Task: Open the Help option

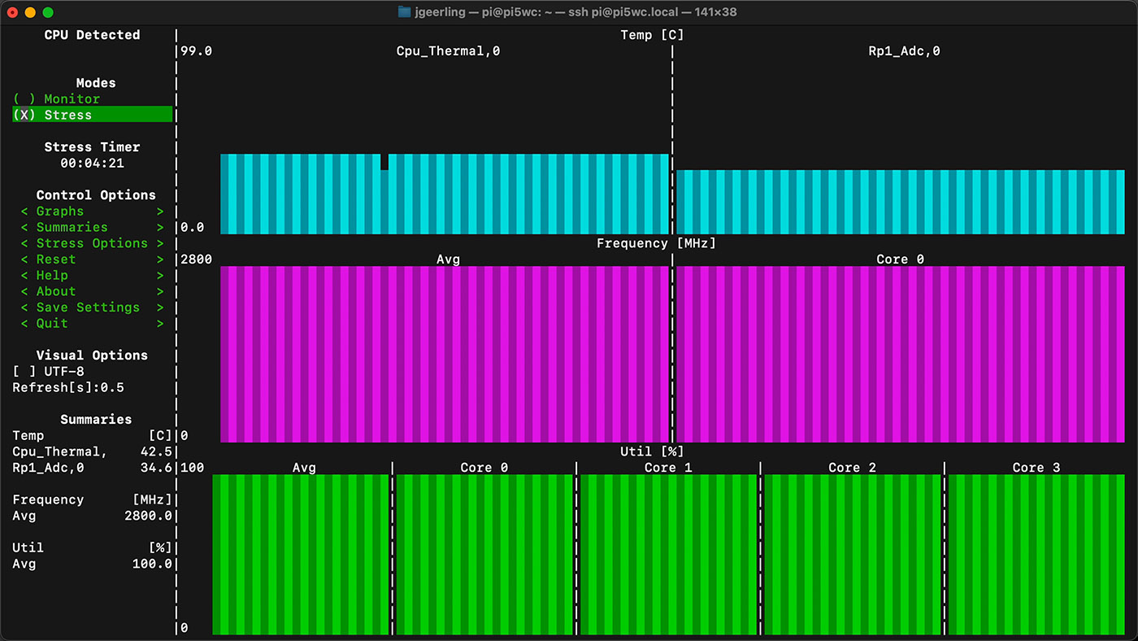Action: click(92, 276)
